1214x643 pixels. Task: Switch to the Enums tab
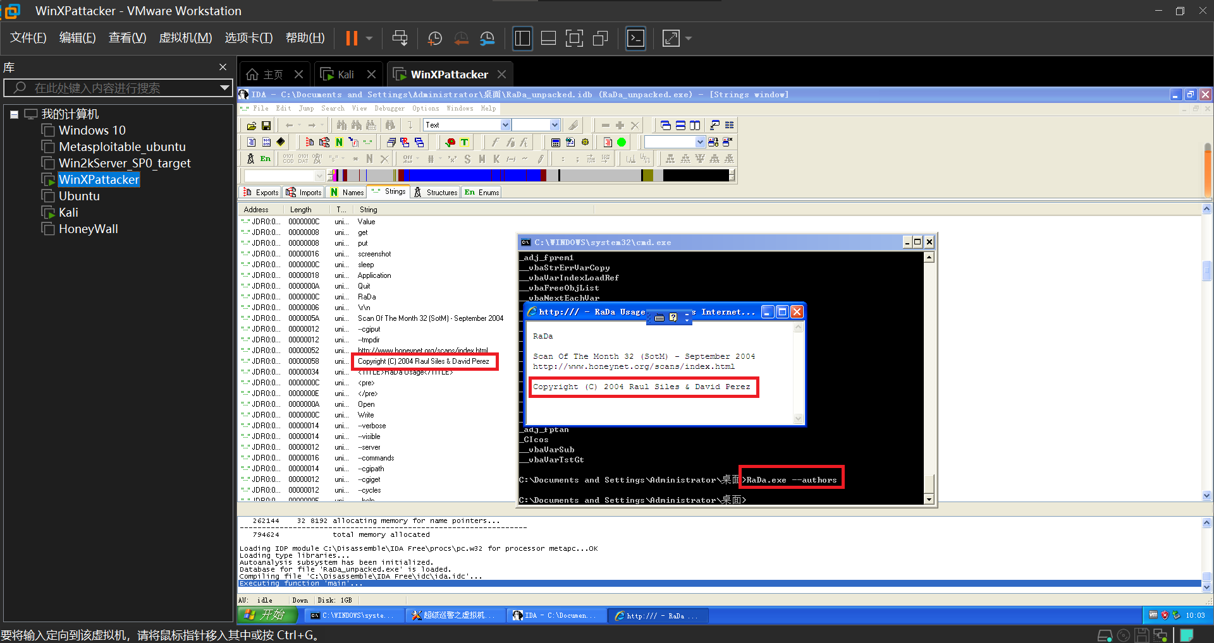pyautogui.click(x=481, y=192)
